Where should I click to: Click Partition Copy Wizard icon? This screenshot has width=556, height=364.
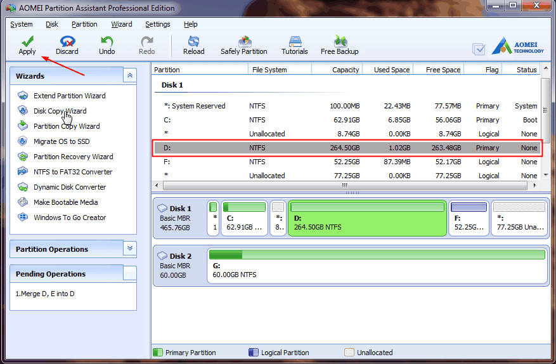[x=23, y=126]
